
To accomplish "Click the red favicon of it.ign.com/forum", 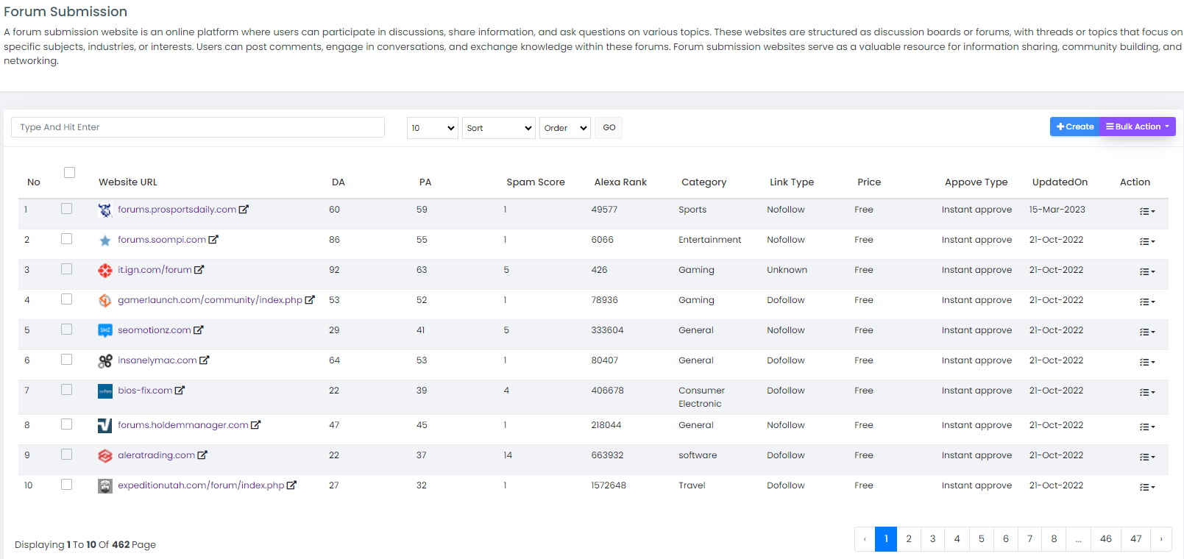I will pyautogui.click(x=105, y=271).
